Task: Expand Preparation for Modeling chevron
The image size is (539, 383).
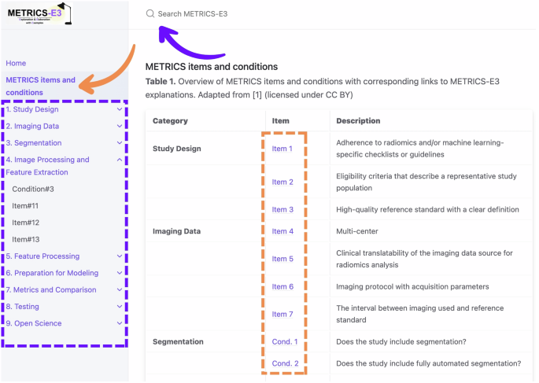Action: tap(120, 273)
